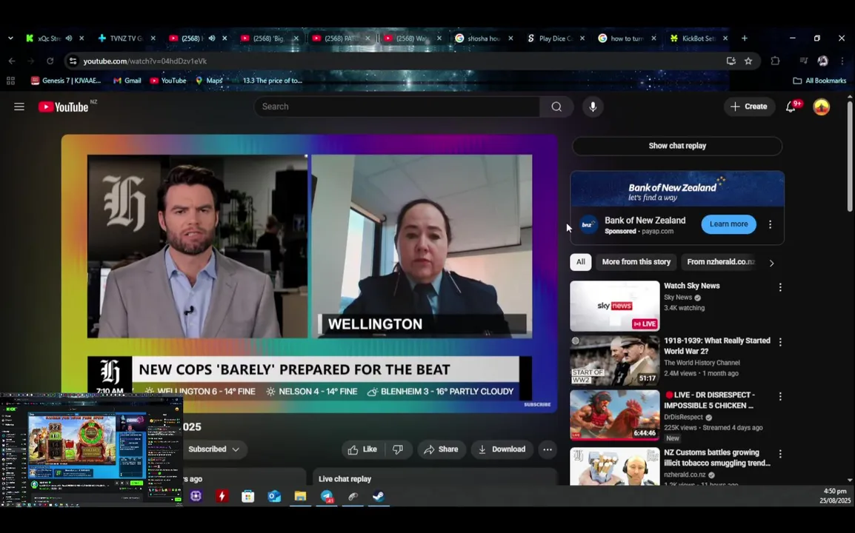Share the video
Image resolution: width=855 pixels, height=533 pixels.
click(441, 449)
